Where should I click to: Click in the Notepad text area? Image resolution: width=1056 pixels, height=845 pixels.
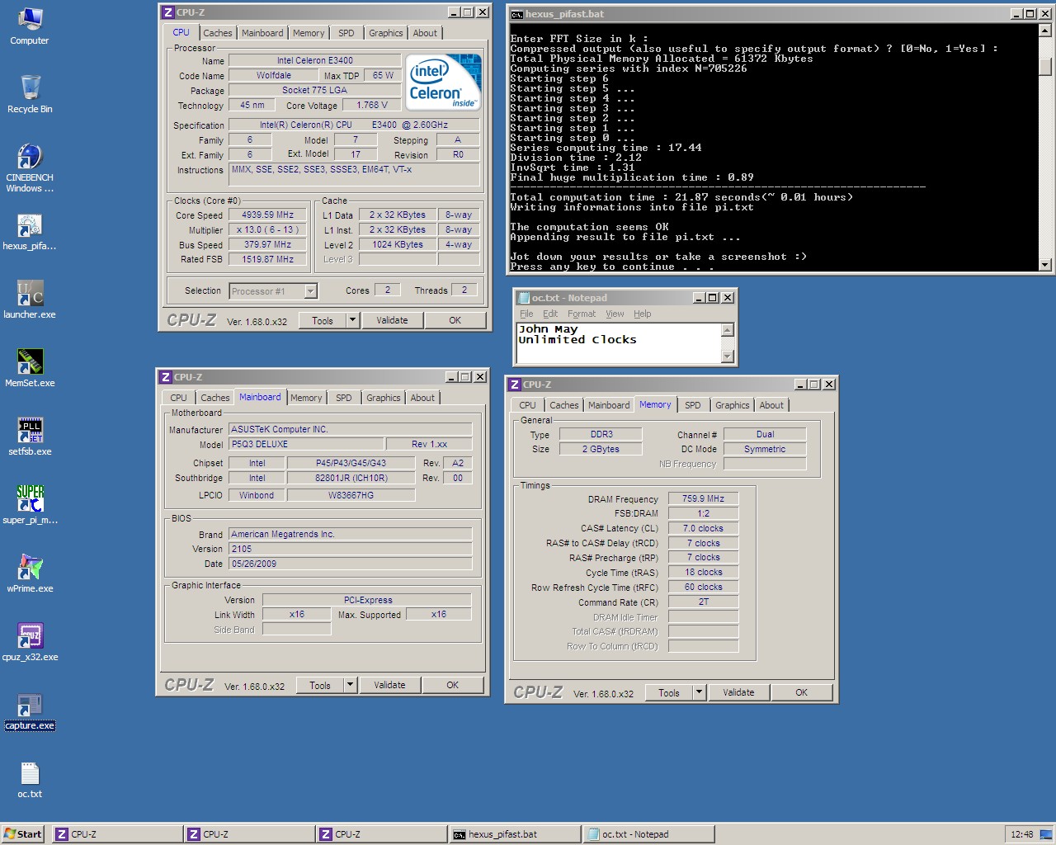click(x=619, y=343)
